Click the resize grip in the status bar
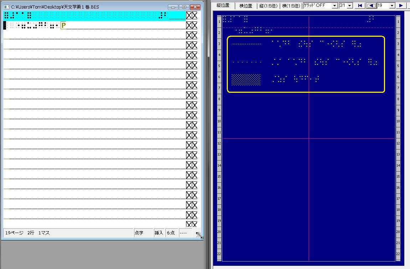The image size is (410, 269). [199, 235]
